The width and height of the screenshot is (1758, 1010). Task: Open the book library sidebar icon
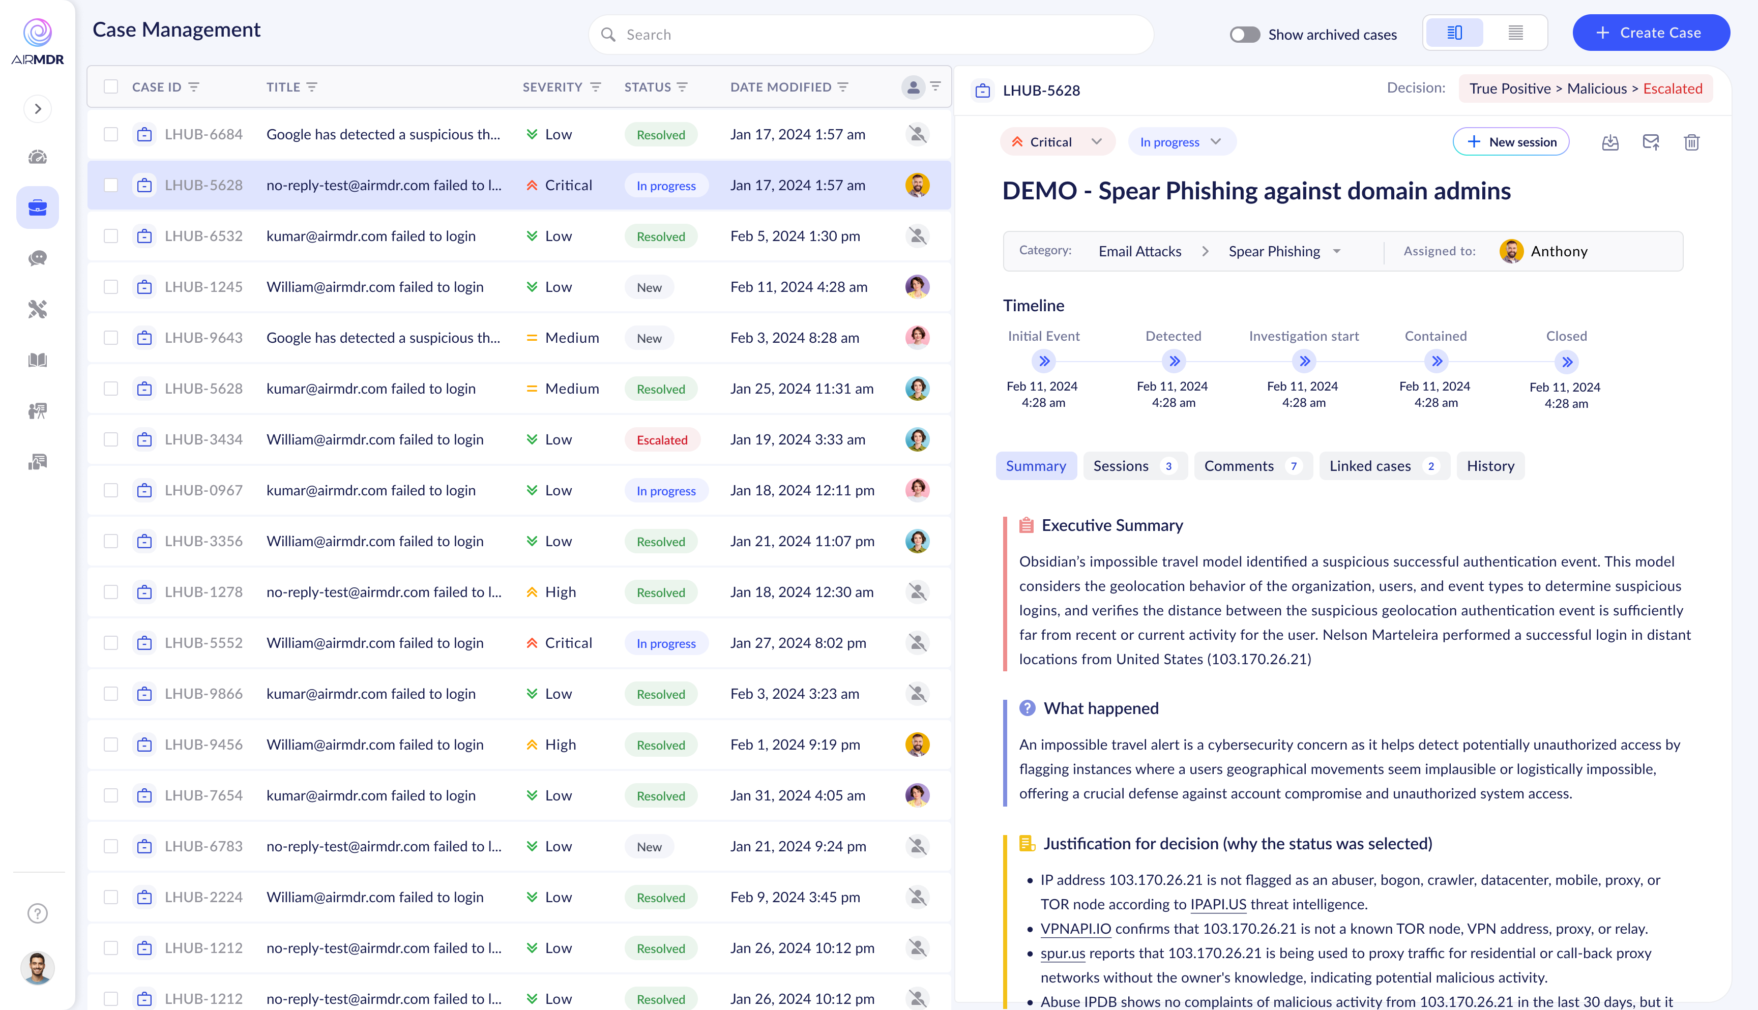(x=38, y=360)
